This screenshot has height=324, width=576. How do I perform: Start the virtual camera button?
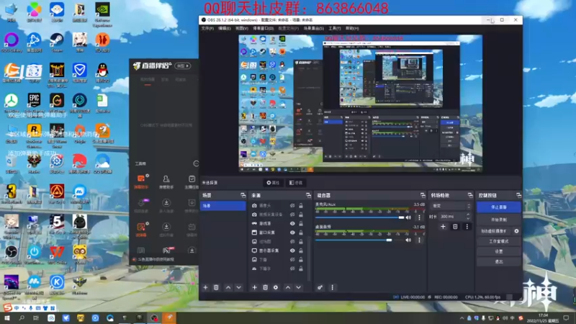point(494,231)
